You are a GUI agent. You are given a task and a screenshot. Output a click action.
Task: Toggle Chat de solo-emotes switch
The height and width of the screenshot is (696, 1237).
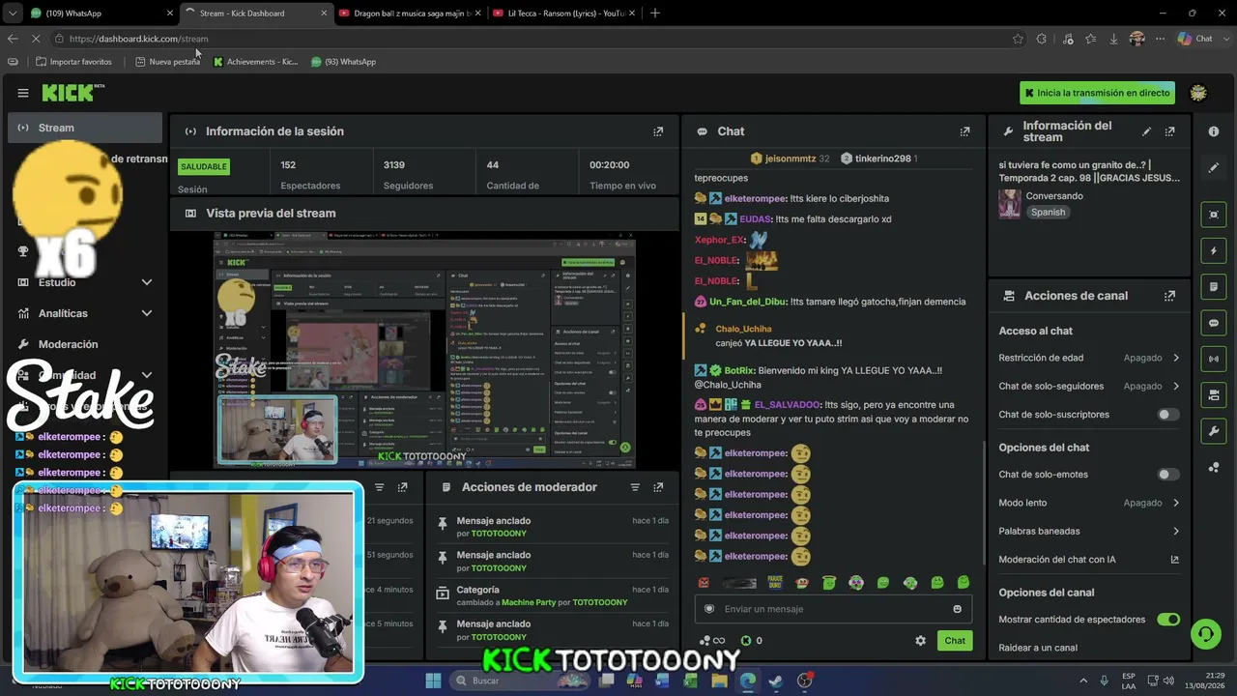[x=1168, y=475]
